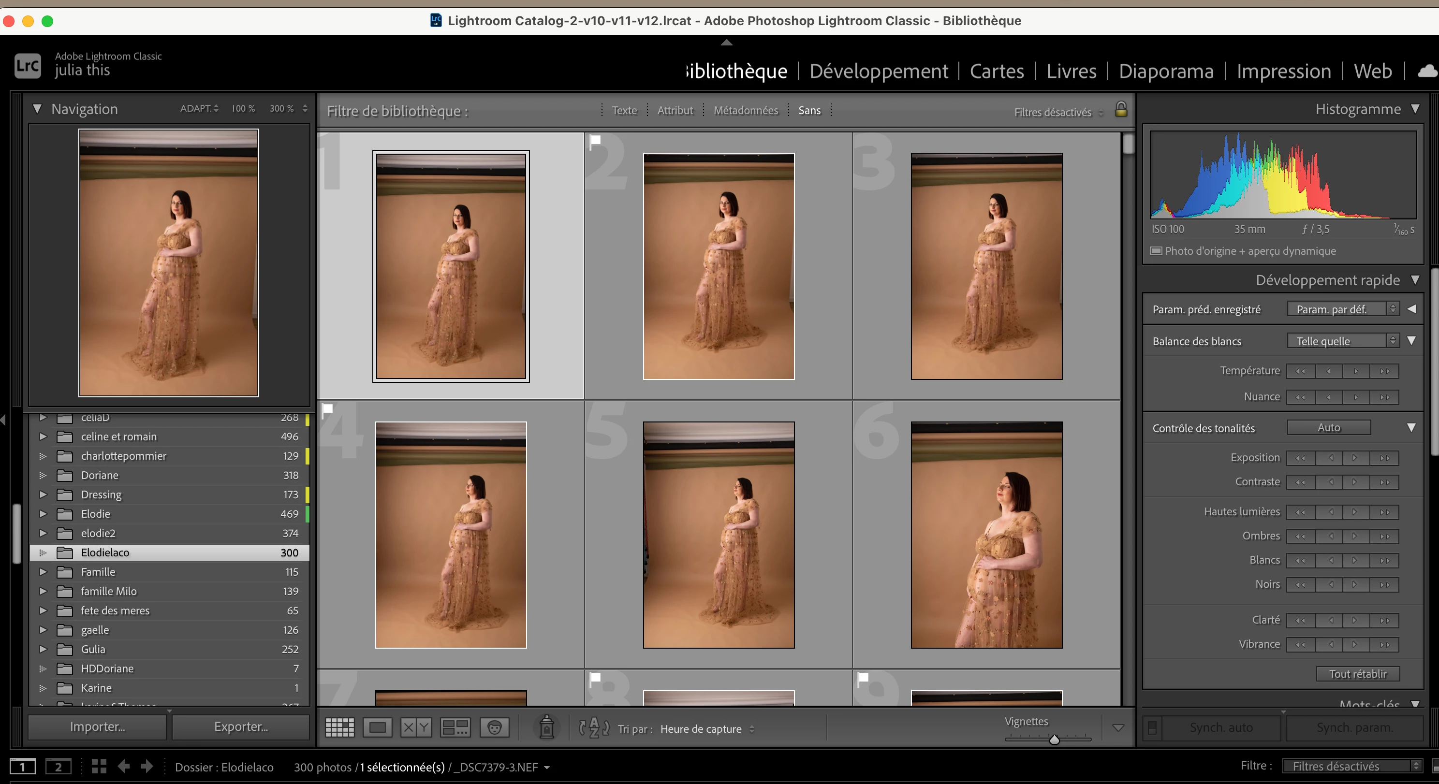Select the spray painter tool

pos(546,727)
